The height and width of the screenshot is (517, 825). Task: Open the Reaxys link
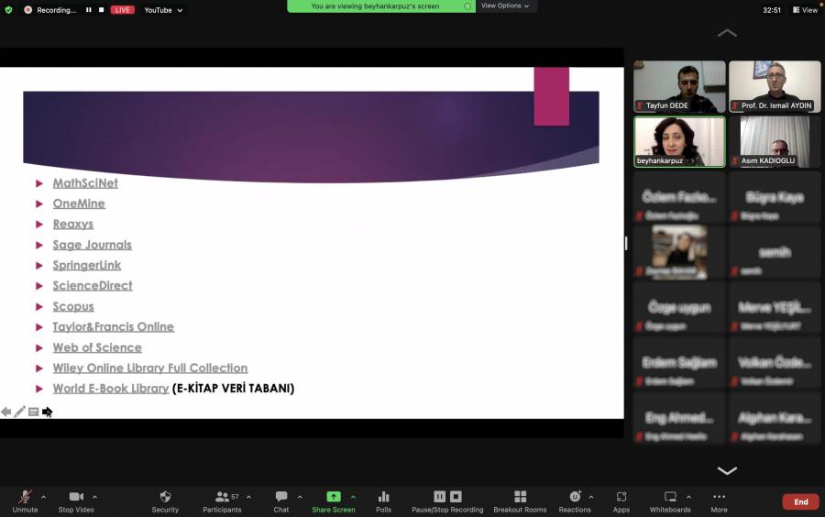click(x=73, y=224)
